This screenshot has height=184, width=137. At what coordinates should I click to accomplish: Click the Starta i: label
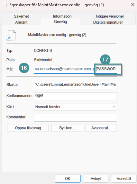tap(13, 85)
